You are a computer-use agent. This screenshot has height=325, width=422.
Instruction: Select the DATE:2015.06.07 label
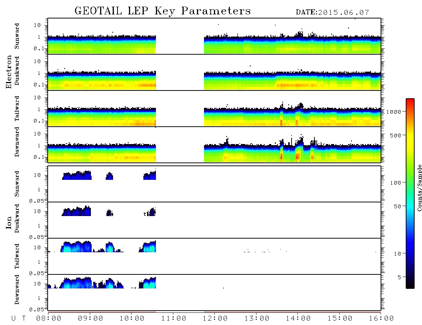point(332,13)
